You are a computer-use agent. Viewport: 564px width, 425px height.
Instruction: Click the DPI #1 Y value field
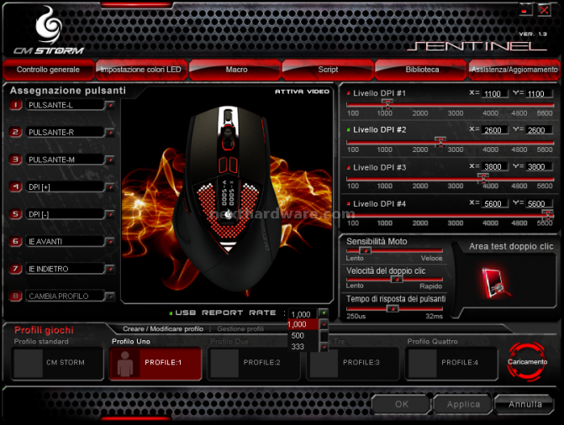tap(538, 93)
